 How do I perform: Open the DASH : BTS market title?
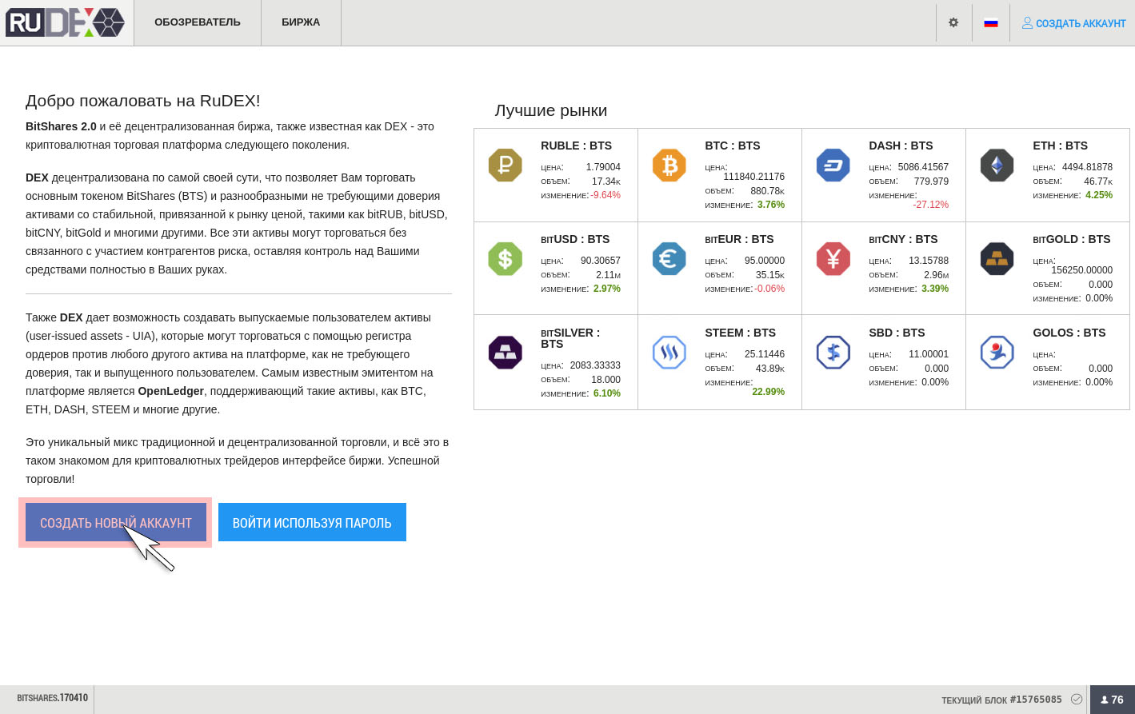(x=901, y=146)
